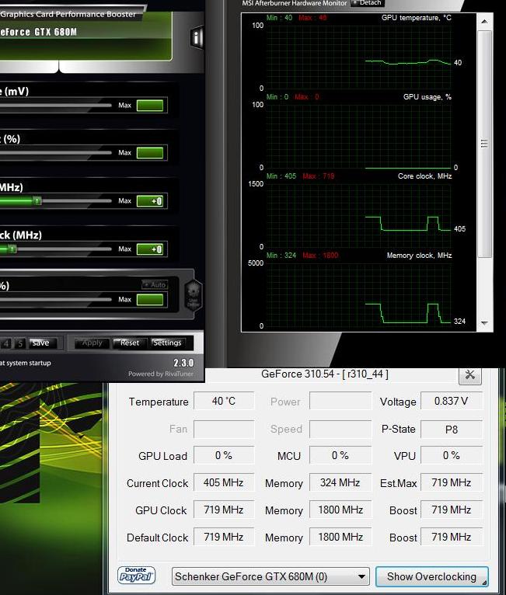Image resolution: width=506 pixels, height=595 pixels.
Task: Click the Current Clock 405 MHz field
Action: [224, 482]
